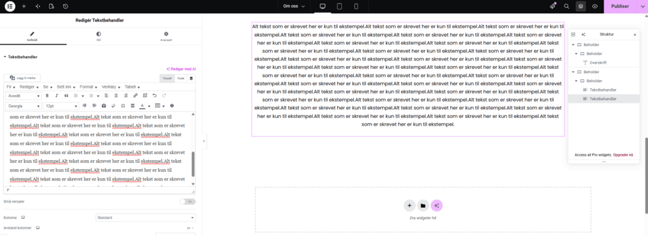
Task: Insert or edit link icon
Action: [x=135, y=96]
